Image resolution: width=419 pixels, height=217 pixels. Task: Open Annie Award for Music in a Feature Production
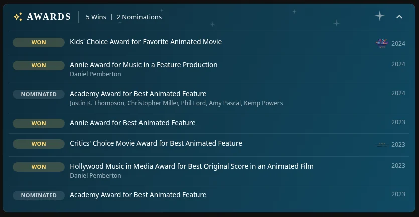tap(144, 65)
